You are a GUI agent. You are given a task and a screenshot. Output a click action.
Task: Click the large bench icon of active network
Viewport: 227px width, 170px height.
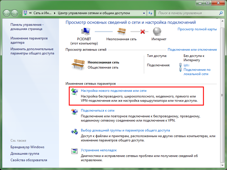[x=78, y=65]
